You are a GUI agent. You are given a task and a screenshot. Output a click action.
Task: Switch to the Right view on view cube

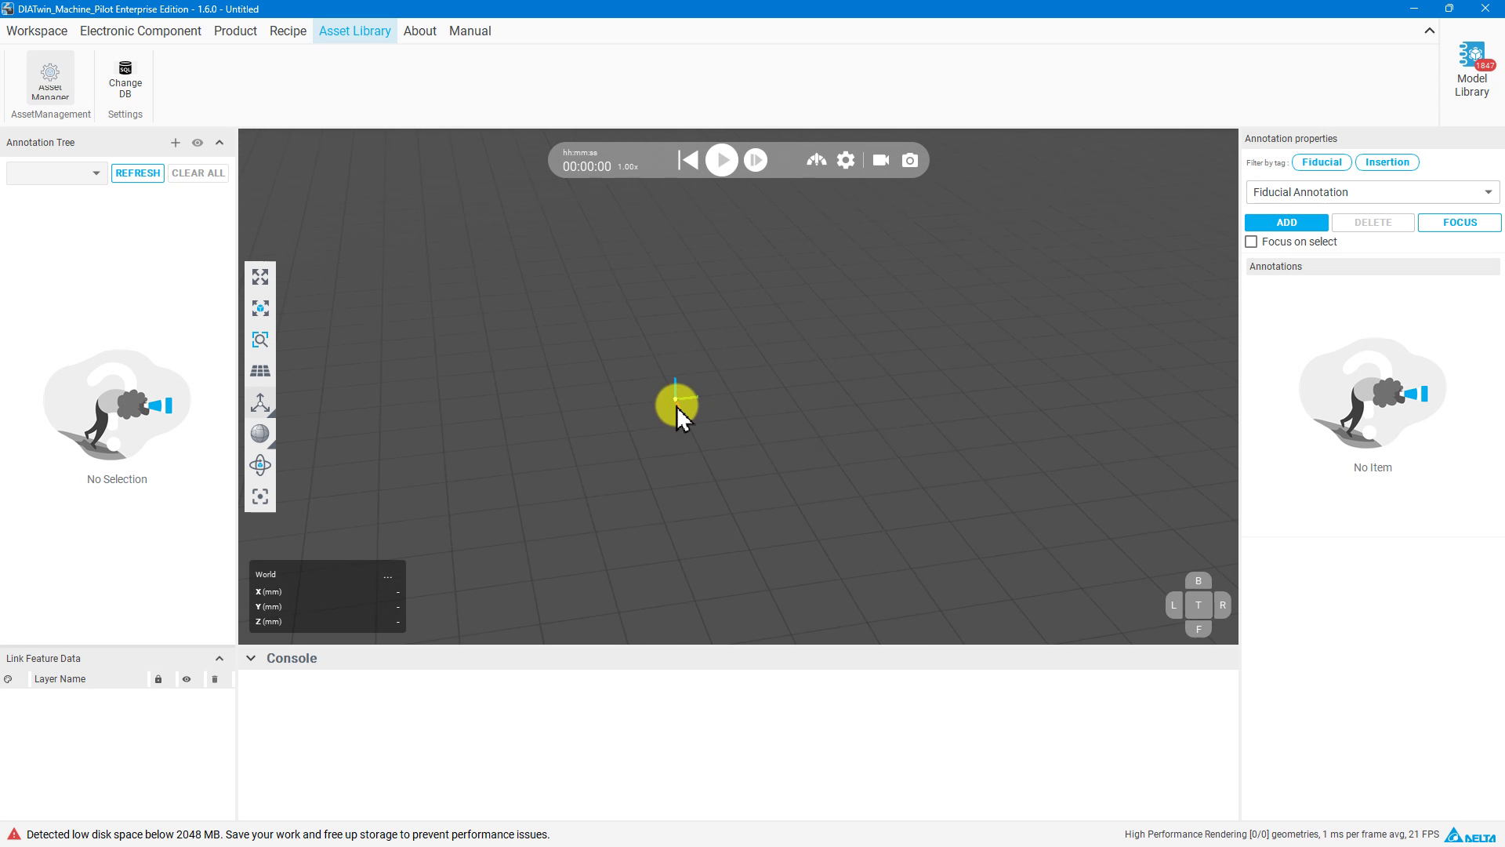(1223, 605)
